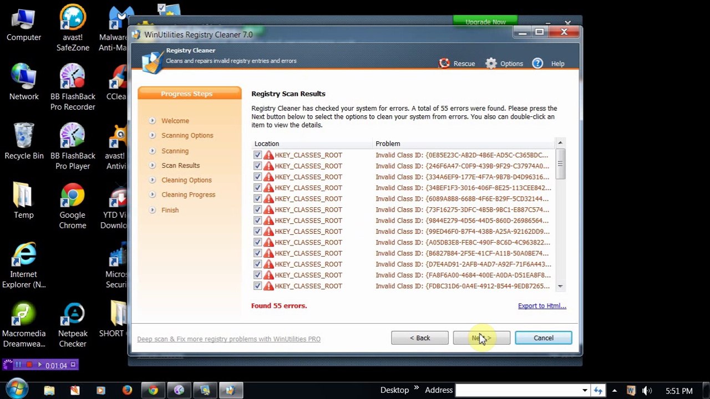Show hidden system tray icons

[x=614, y=391]
